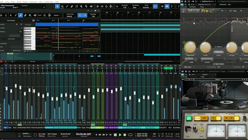Viewport: 248px width, 140px height.
Task: Toggle the first blue button beside Note Color
Action: [x=80, y=15]
